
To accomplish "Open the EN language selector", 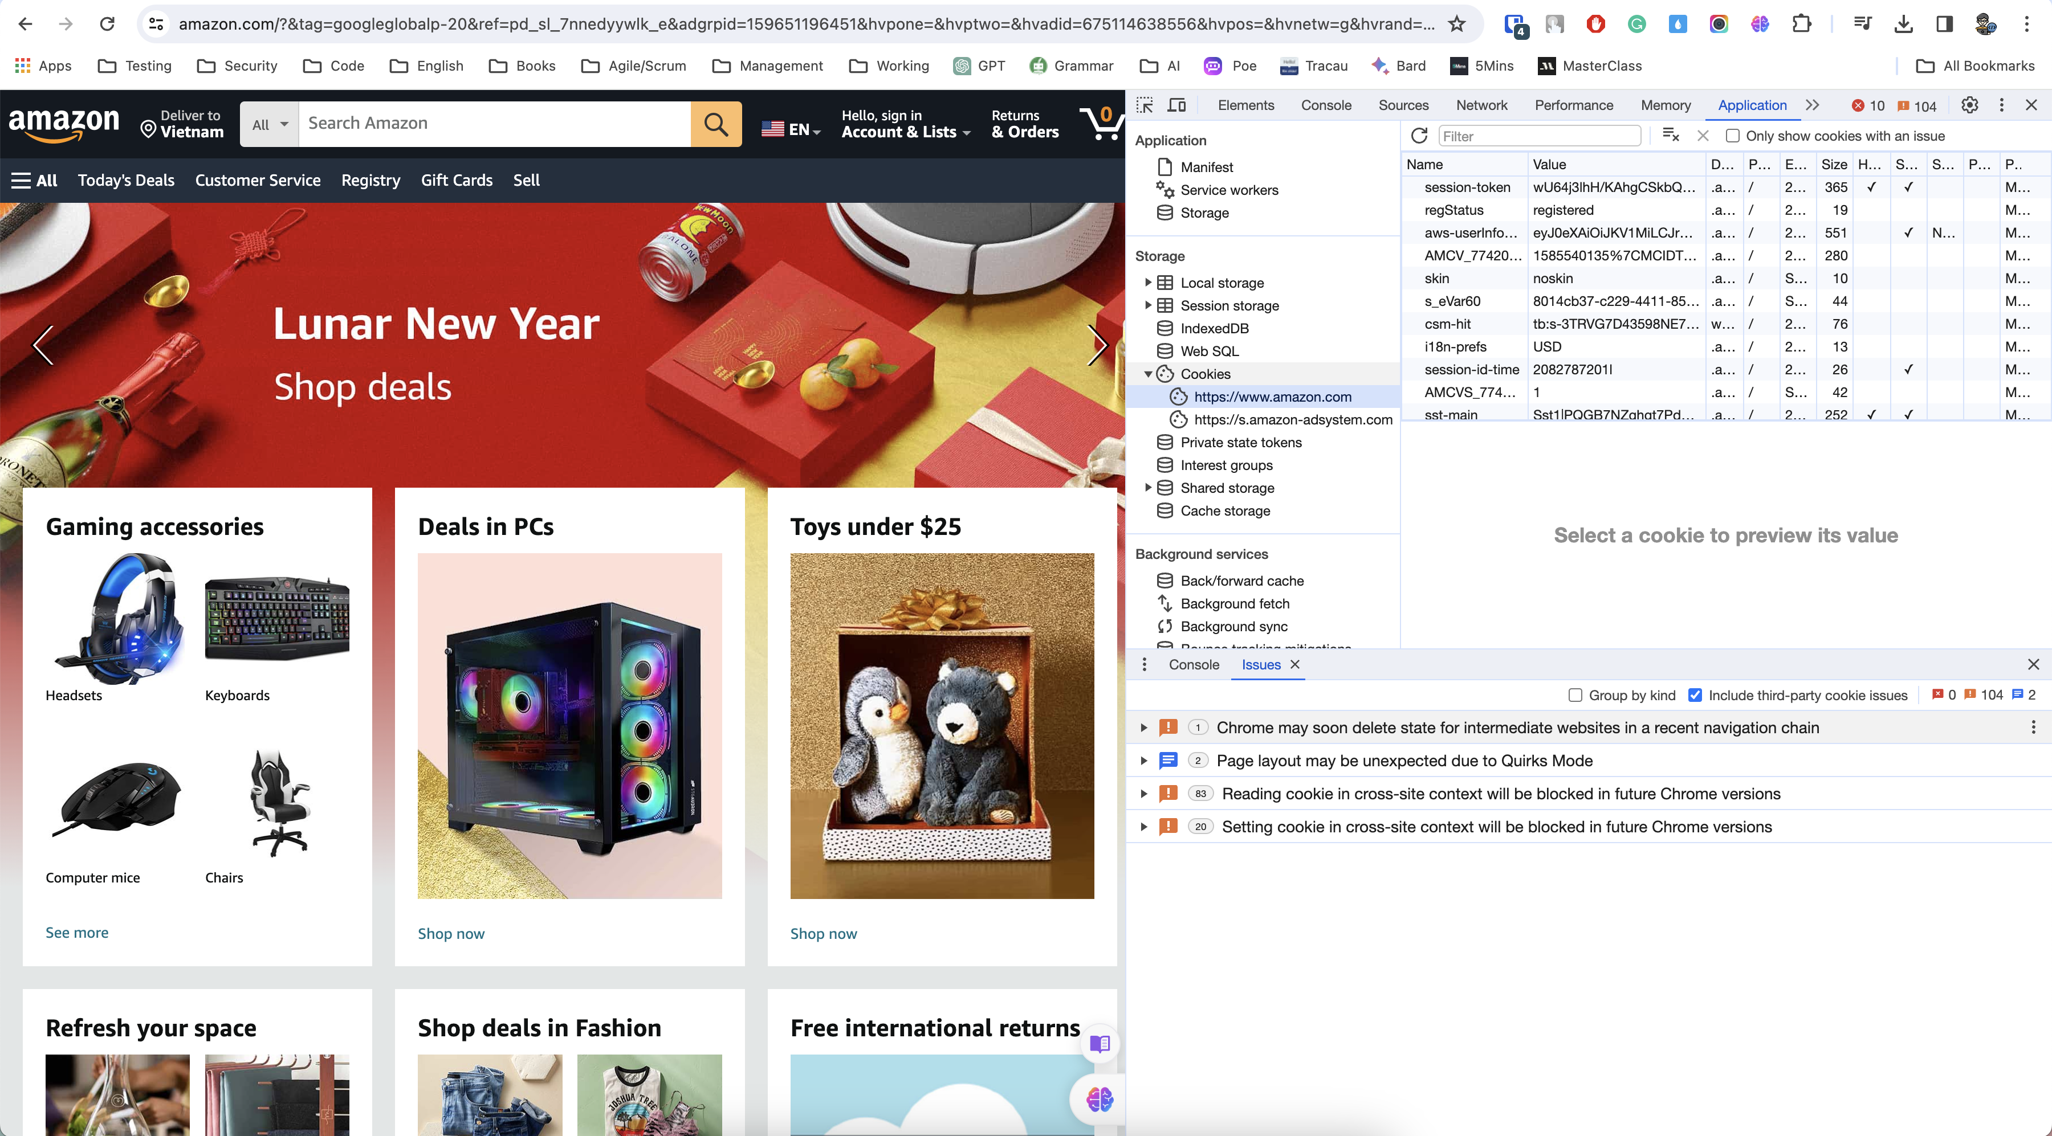I will coord(790,129).
